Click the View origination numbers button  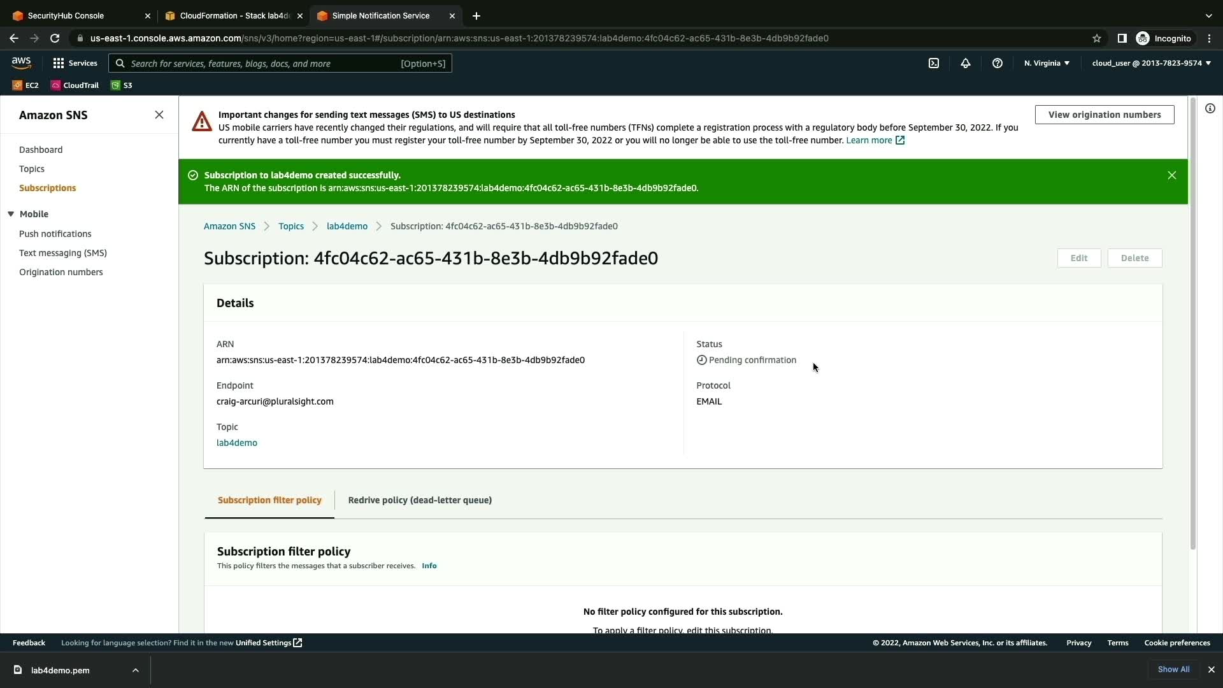click(1104, 115)
